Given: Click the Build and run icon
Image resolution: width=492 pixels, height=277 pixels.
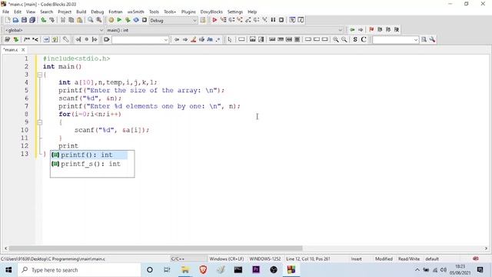Looking at the screenshot, I should click(x=128, y=20).
